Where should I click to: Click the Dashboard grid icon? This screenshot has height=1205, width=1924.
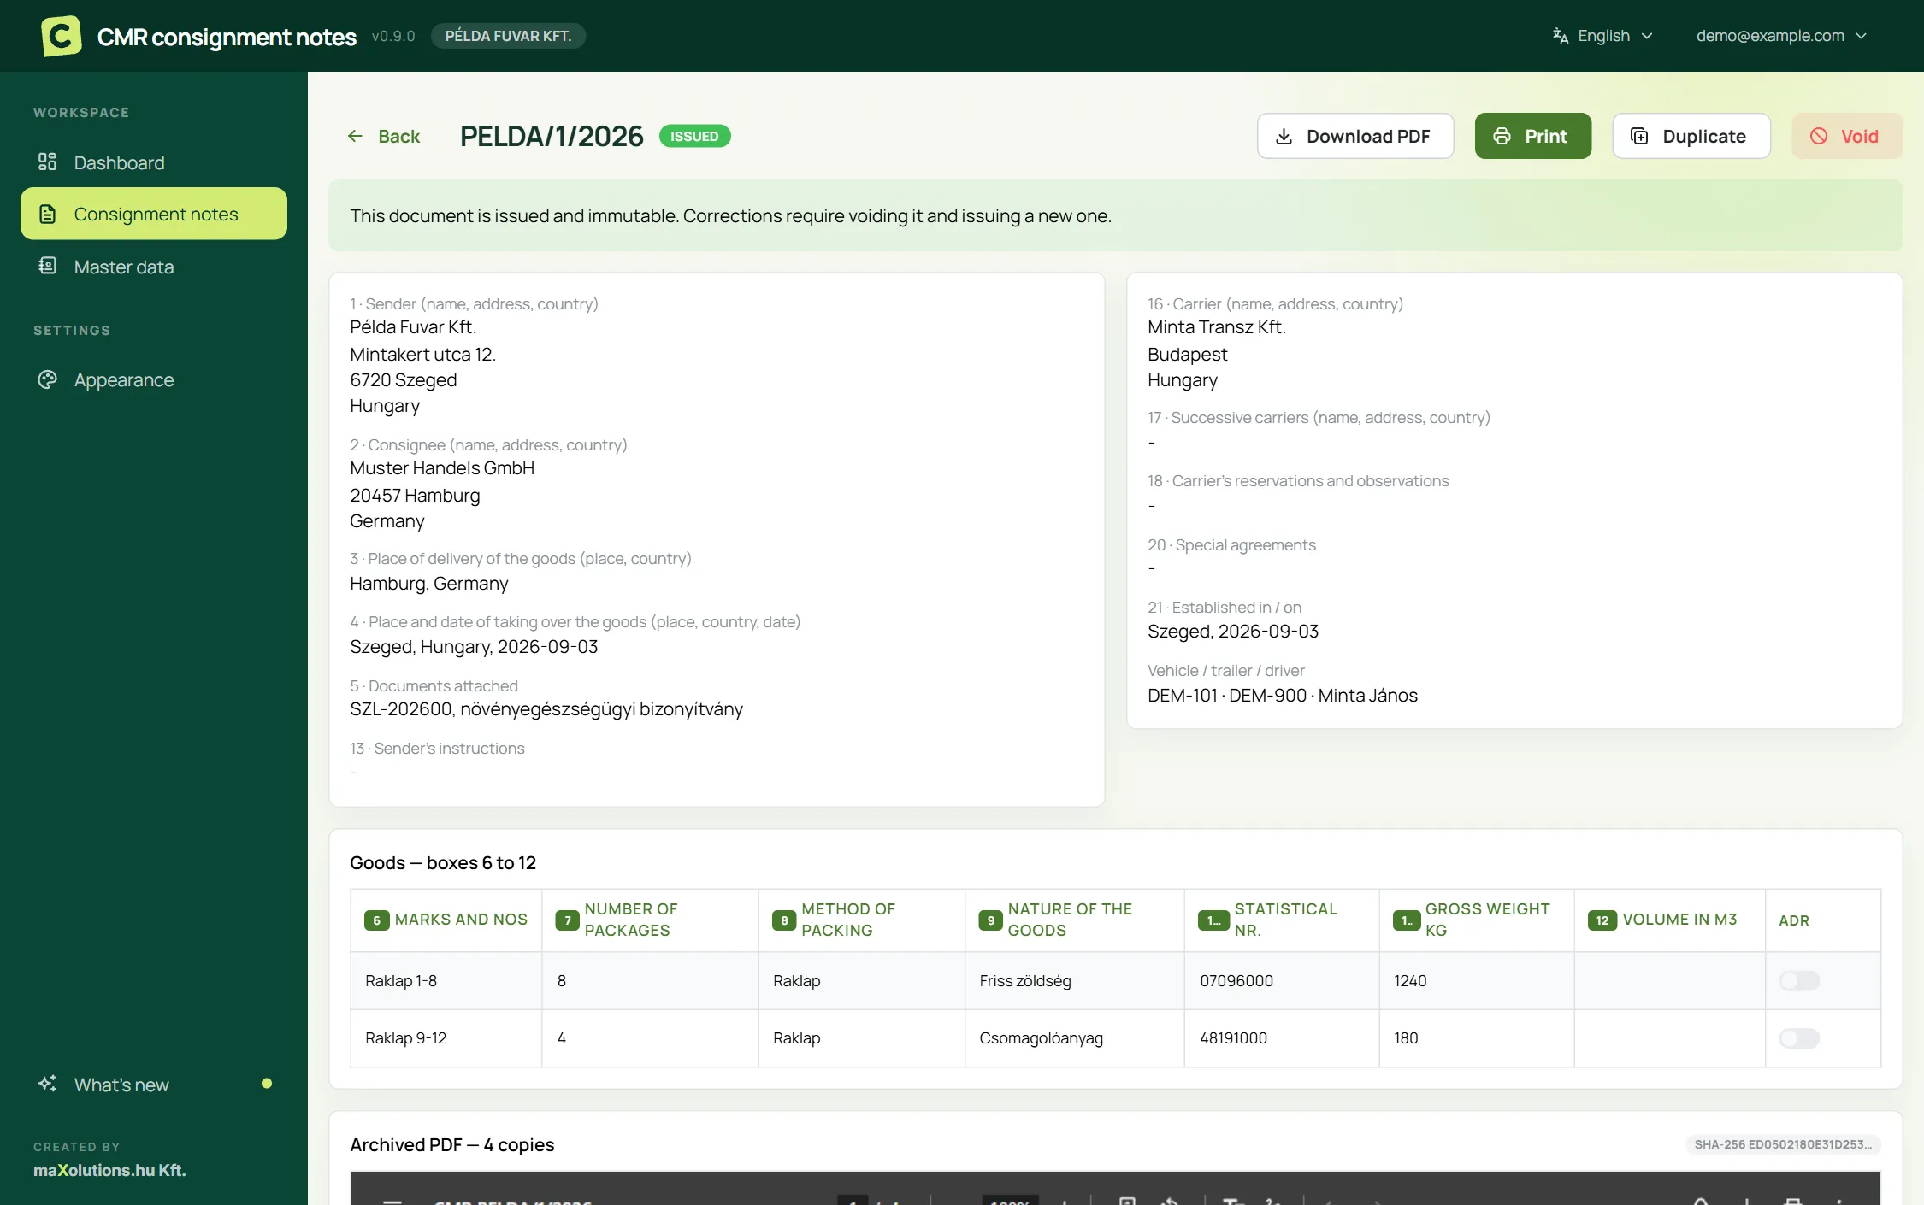[x=47, y=162]
